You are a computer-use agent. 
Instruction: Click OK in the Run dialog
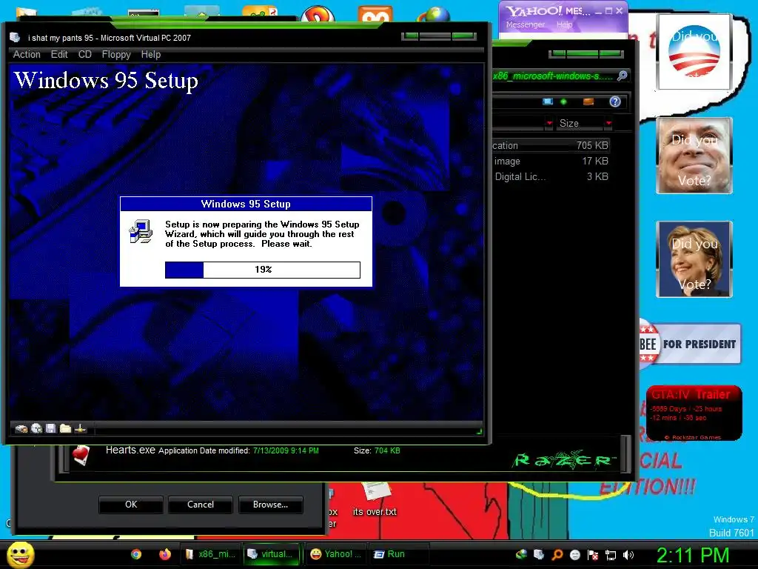[x=131, y=505]
